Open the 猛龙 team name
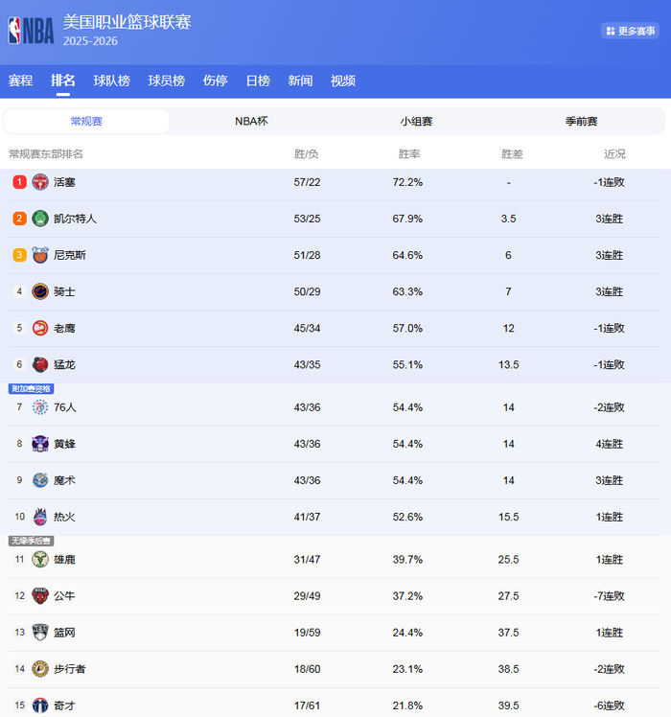 click(64, 365)
